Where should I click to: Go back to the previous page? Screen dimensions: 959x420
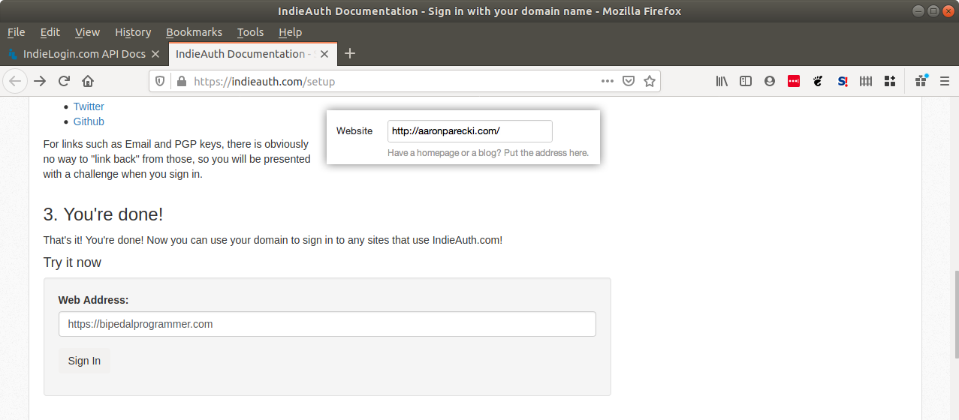[x=16, y=81]
